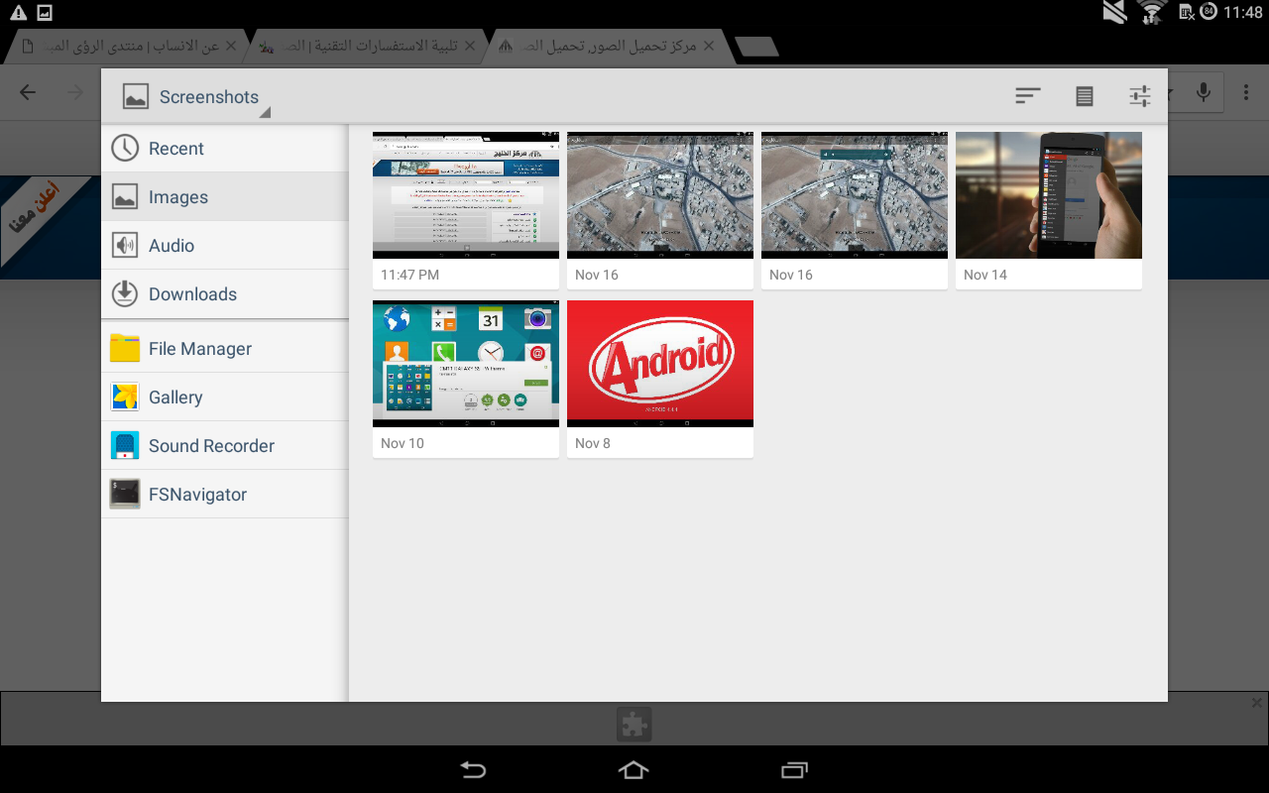Open sort options icon in picker toolbar
Viewport: 1269px width, 793px height.
pyautogui.click(x=1027, y=96)
